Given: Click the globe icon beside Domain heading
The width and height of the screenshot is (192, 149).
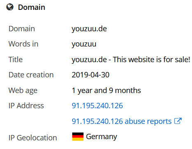Looking at the screenshot, I should click(10, 7).
